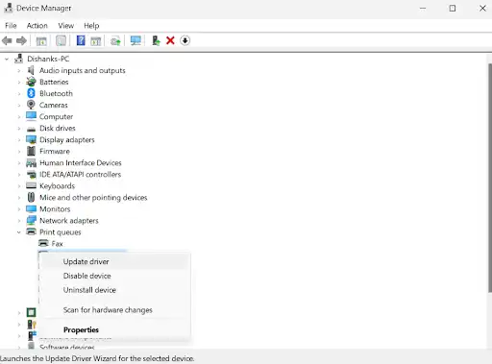Choose Uninstall device from context menu
Image resolution: width=492 pixels, height=364 pixels.
pos(114,290)
